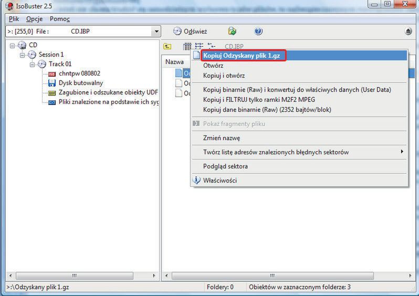This screenshot has height=296, width=419.
Task: Click right pane scrollbar left arrow
Action: pyautogui.click(x=166, y=276)
